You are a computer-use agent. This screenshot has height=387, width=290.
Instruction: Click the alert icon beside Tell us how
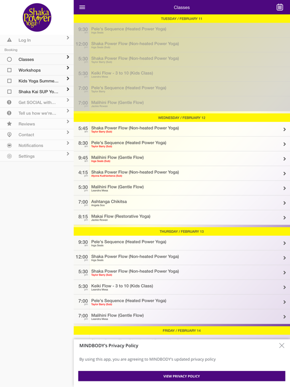tap(10, 113)
